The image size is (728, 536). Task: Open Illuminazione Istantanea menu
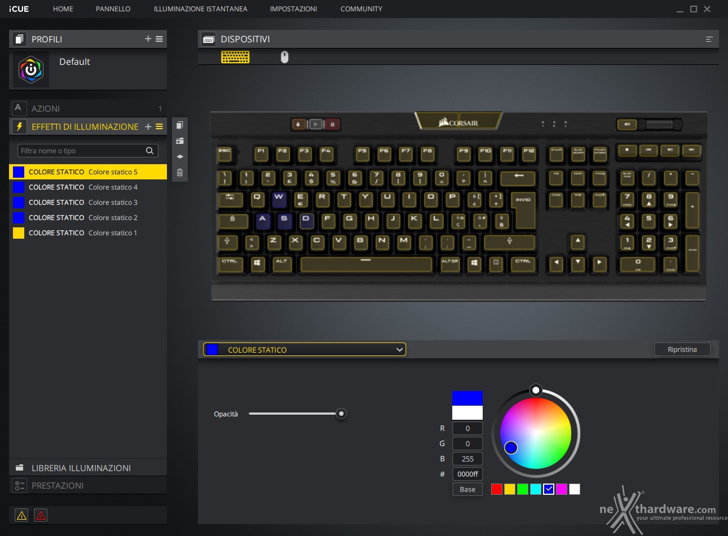[x=201, y=9]
